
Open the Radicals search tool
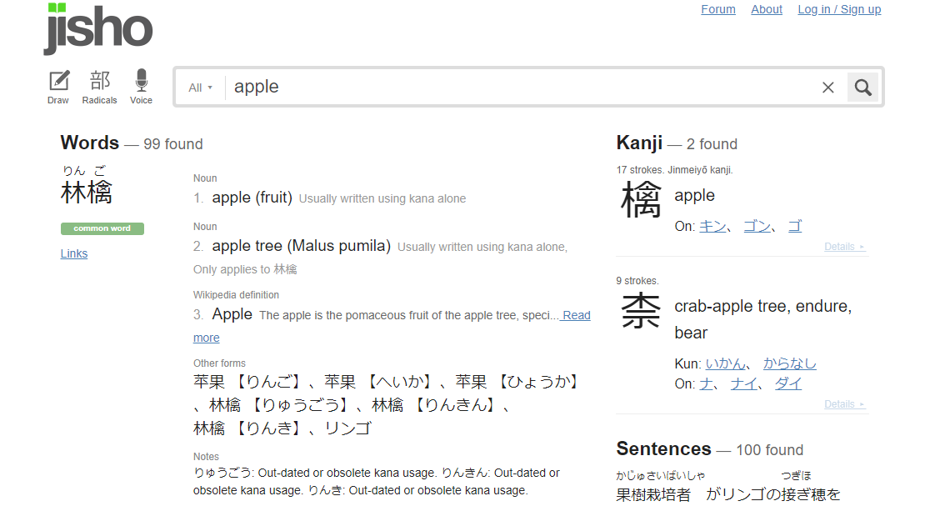[99, 88]
